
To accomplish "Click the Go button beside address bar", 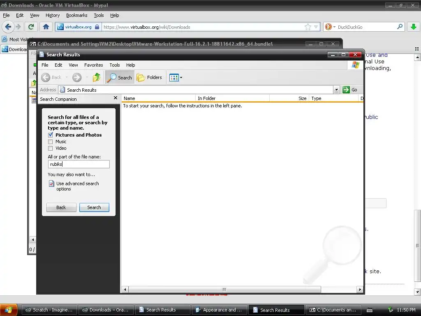I will (350, 90).
